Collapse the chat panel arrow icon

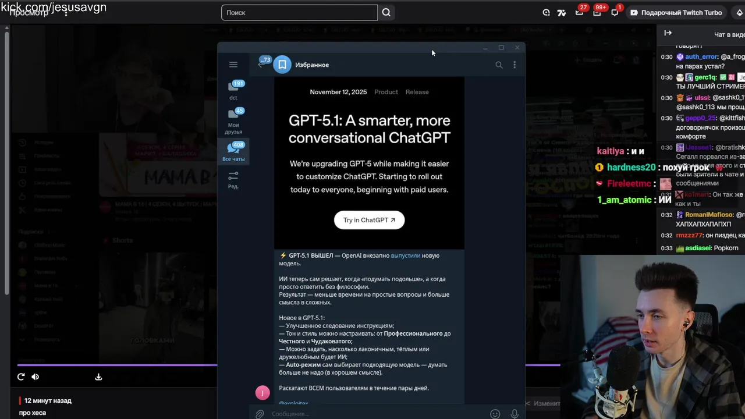click(x=668, y=33)
